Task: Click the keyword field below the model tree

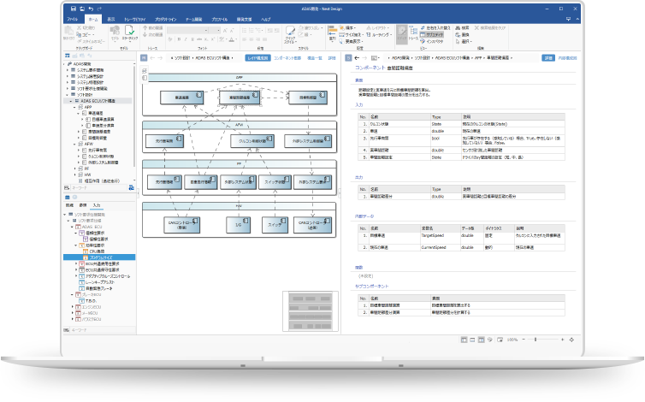Action: coord(98,187)
